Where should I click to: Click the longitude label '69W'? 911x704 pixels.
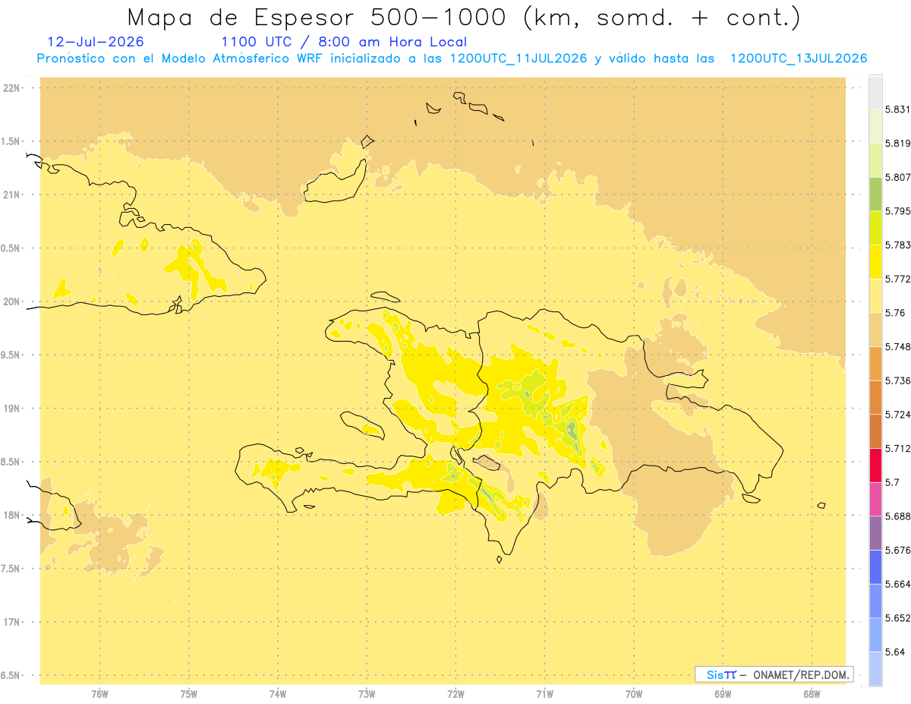723,695
